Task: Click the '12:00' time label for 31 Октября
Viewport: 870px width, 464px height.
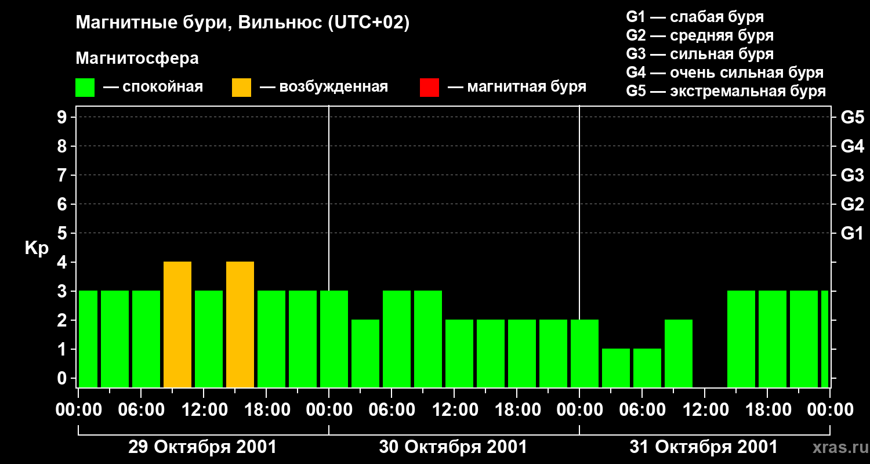Action: click(705, 409)
